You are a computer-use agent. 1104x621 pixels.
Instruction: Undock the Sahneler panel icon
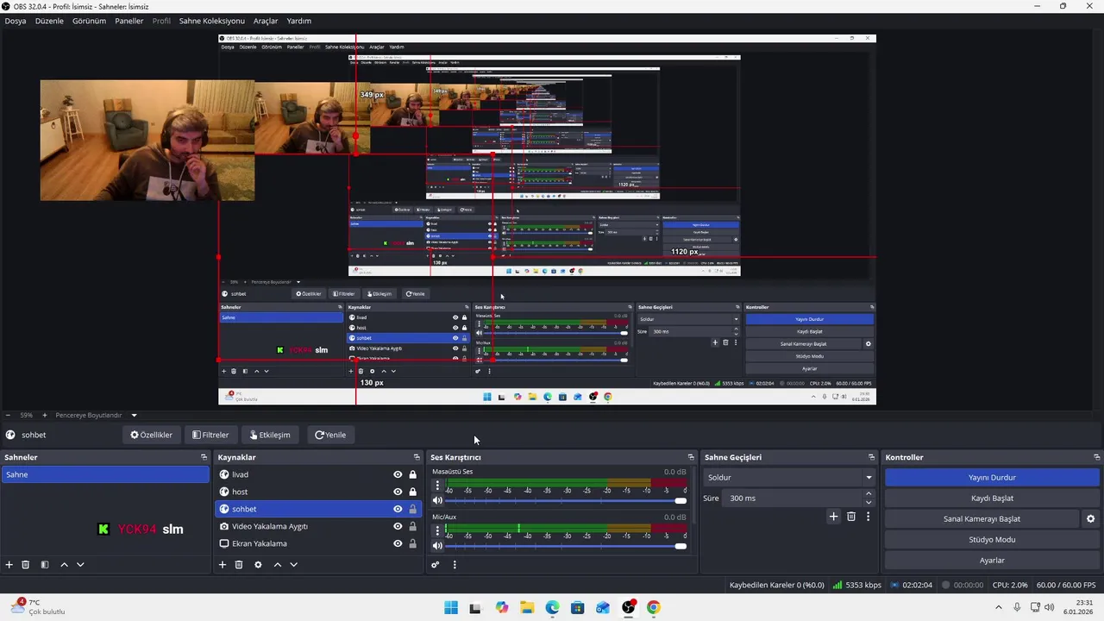pyautogui.click(x=204, y=457)
